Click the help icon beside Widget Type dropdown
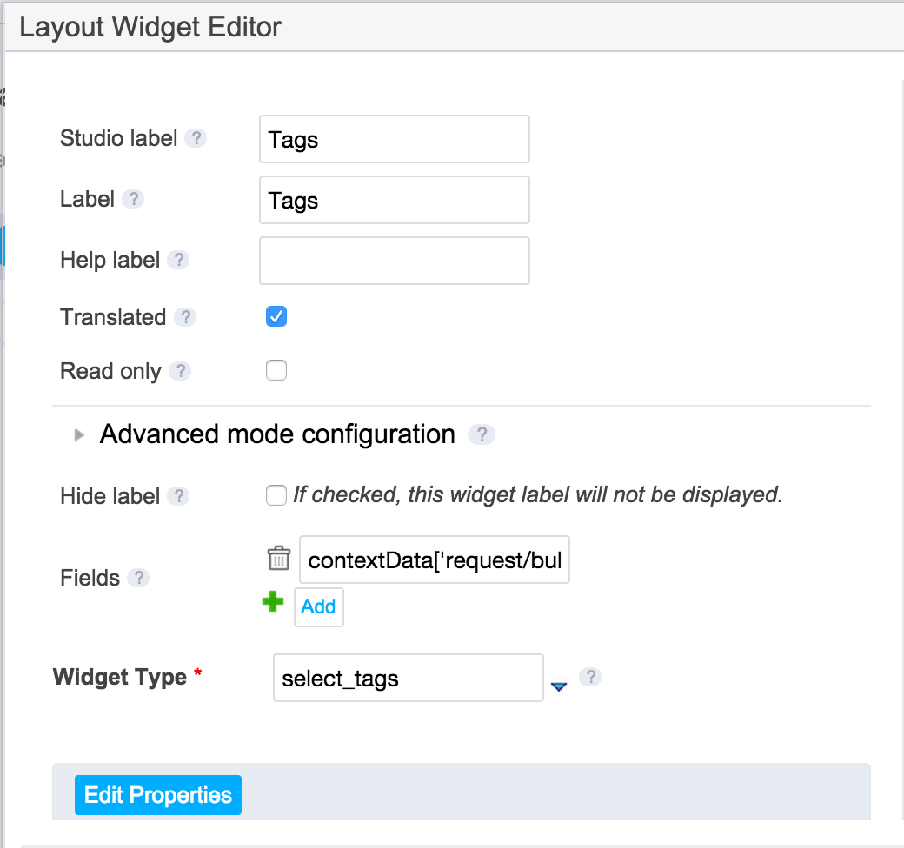 590,676
